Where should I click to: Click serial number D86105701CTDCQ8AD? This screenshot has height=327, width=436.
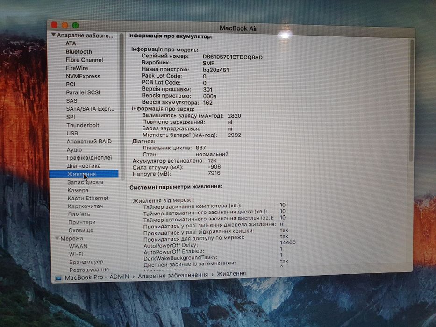tap(232, 57)
